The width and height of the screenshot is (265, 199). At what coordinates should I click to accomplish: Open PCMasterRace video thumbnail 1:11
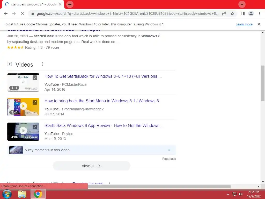[23, 82]
